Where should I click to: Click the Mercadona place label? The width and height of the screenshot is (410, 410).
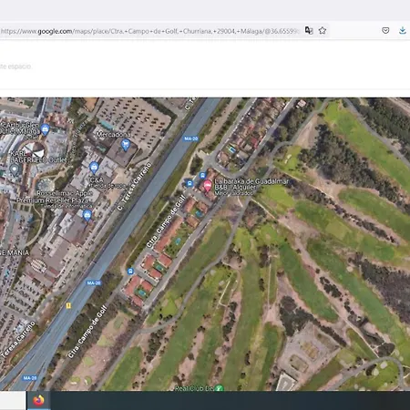pos(114,134)
